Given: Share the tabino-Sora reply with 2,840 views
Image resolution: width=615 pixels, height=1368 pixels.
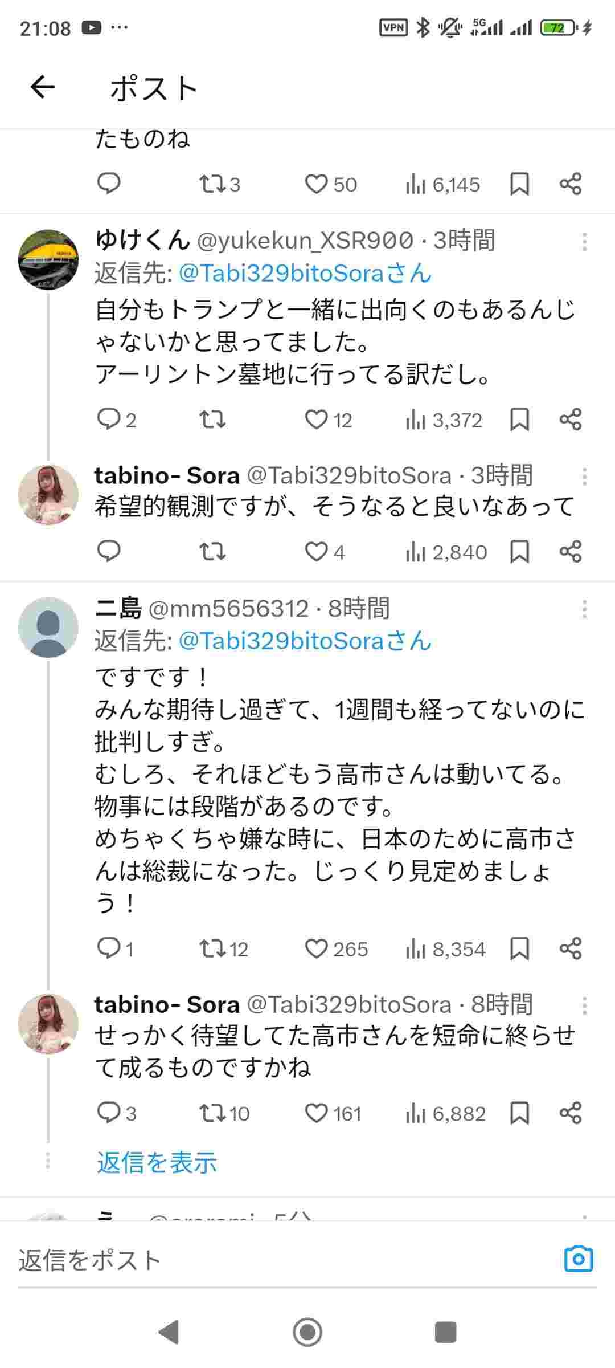Looking at the screenshot, I should coord(570,552).
